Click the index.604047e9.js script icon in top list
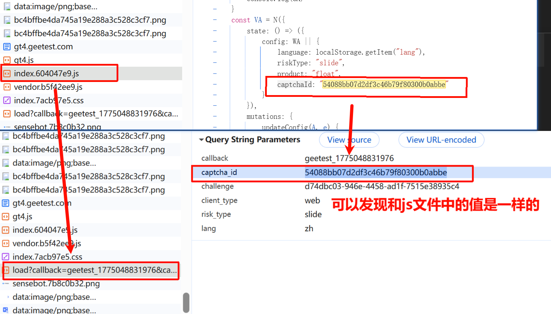Viewport: 551px width, 314px height. tap(7, 73)
